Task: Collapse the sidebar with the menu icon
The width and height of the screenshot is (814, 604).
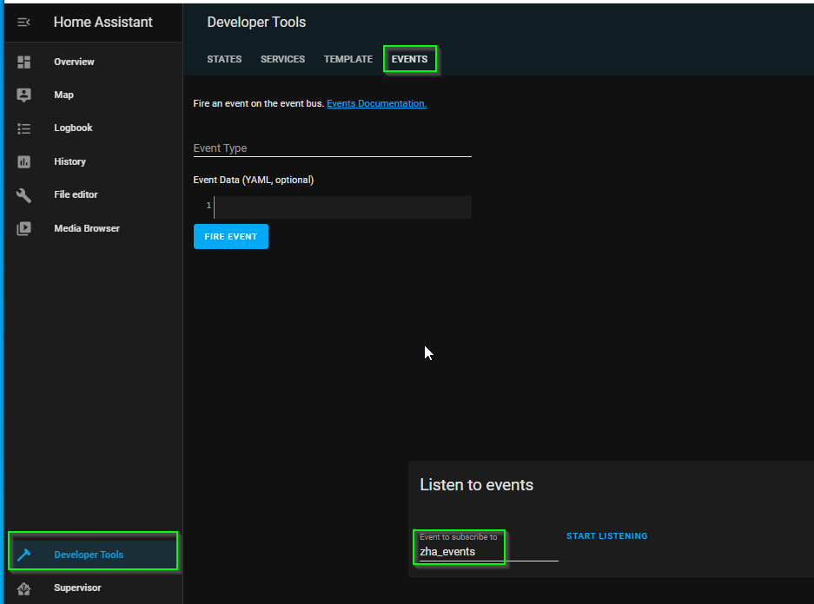Action: 23,23
